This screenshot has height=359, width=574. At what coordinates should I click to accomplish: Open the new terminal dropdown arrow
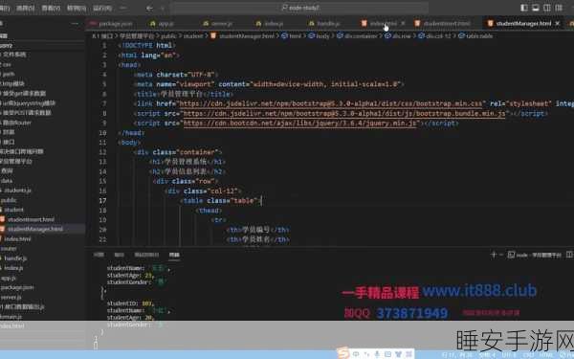[501, 255]
